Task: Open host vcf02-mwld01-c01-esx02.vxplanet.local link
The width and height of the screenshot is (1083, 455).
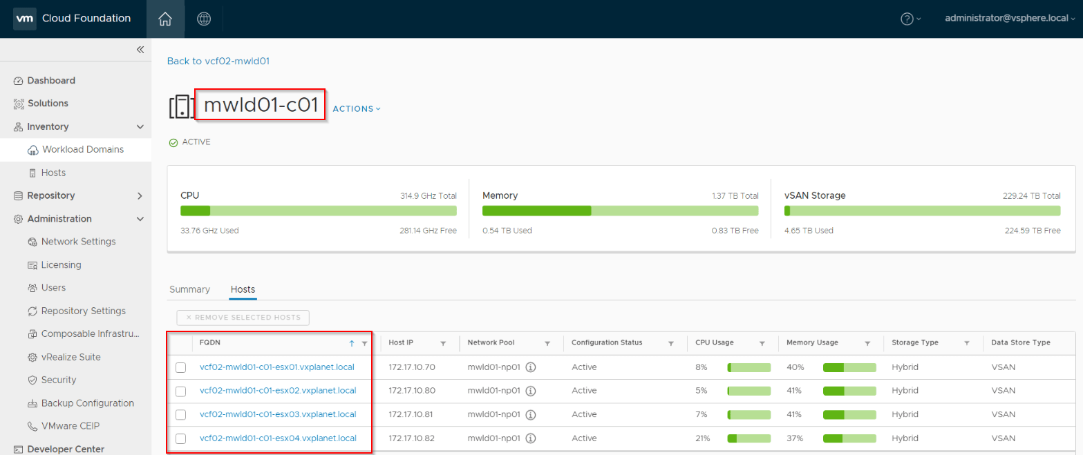Action: coord(278,391)
